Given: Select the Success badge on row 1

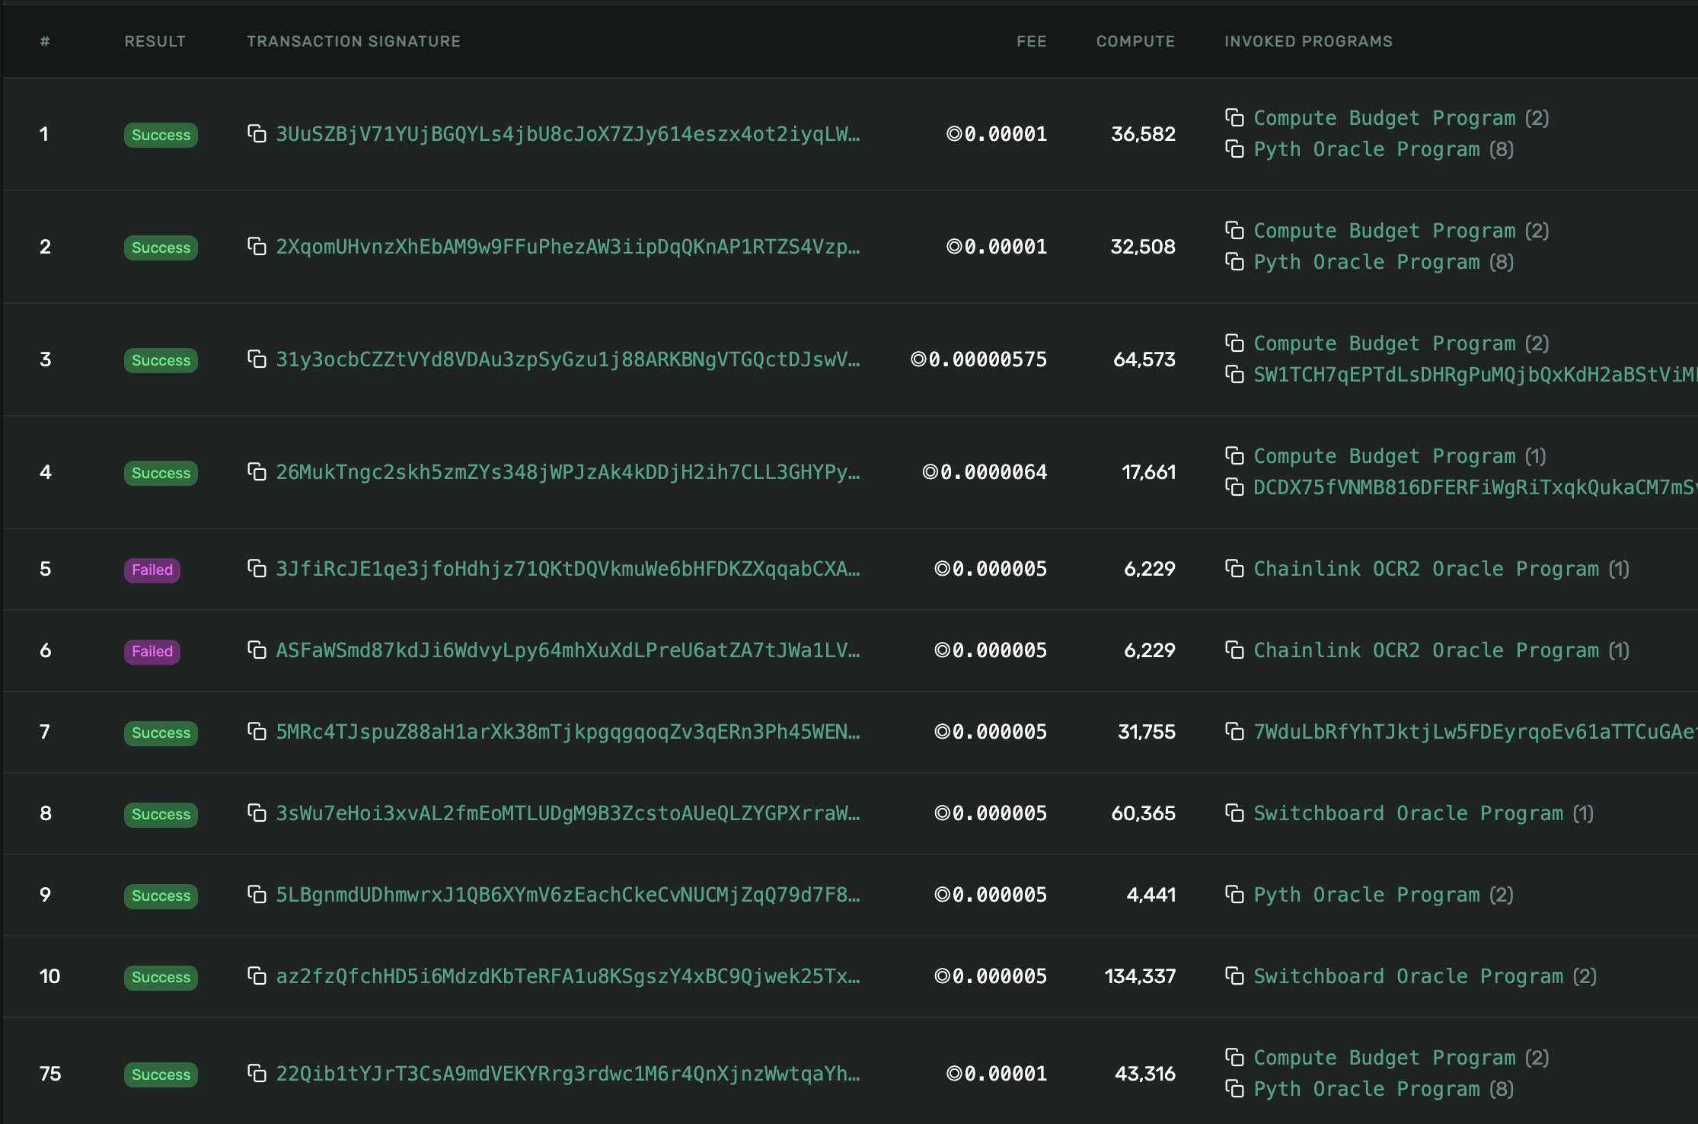Looking at the screenshot, I should [x=160, y=134].
